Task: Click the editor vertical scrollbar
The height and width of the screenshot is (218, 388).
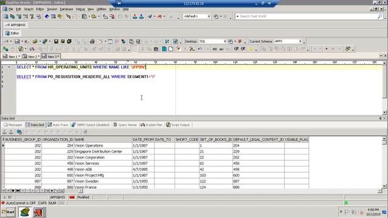Action: pyautogui.click(x=384, y=88)
